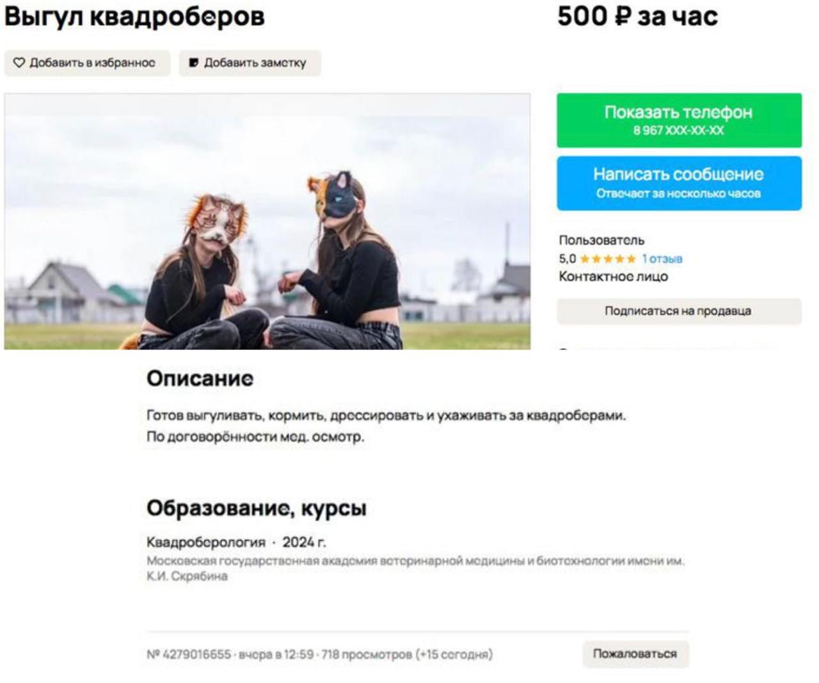819x683 pixels.
Task: Add listing via Добавить в избранное button
Action: coord(88,63)
